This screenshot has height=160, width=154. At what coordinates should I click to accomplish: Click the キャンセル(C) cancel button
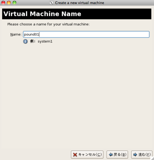coord(87,155)
